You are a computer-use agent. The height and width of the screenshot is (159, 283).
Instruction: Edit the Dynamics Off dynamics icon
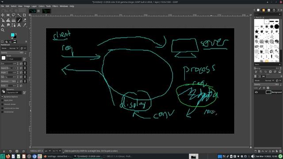pos(24,93)
